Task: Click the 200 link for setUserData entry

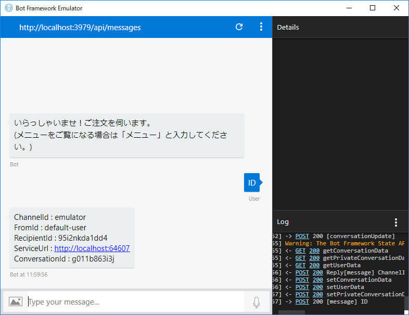Action: tap(318, 287)
